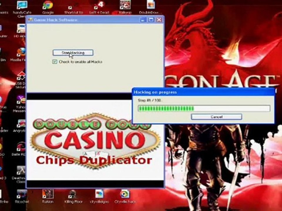
Task: Open the Rakion desktop shortcut
Action: pos(48,197)
